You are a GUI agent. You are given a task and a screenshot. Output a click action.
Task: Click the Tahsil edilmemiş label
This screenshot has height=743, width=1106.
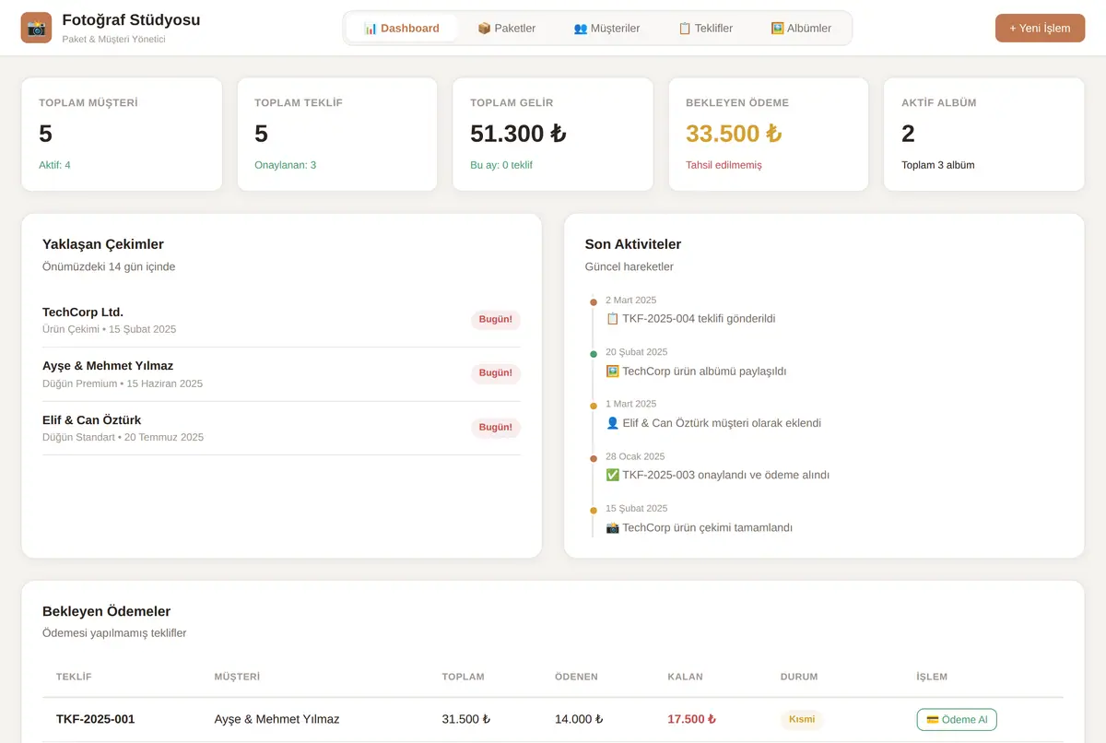pos(724,165)
